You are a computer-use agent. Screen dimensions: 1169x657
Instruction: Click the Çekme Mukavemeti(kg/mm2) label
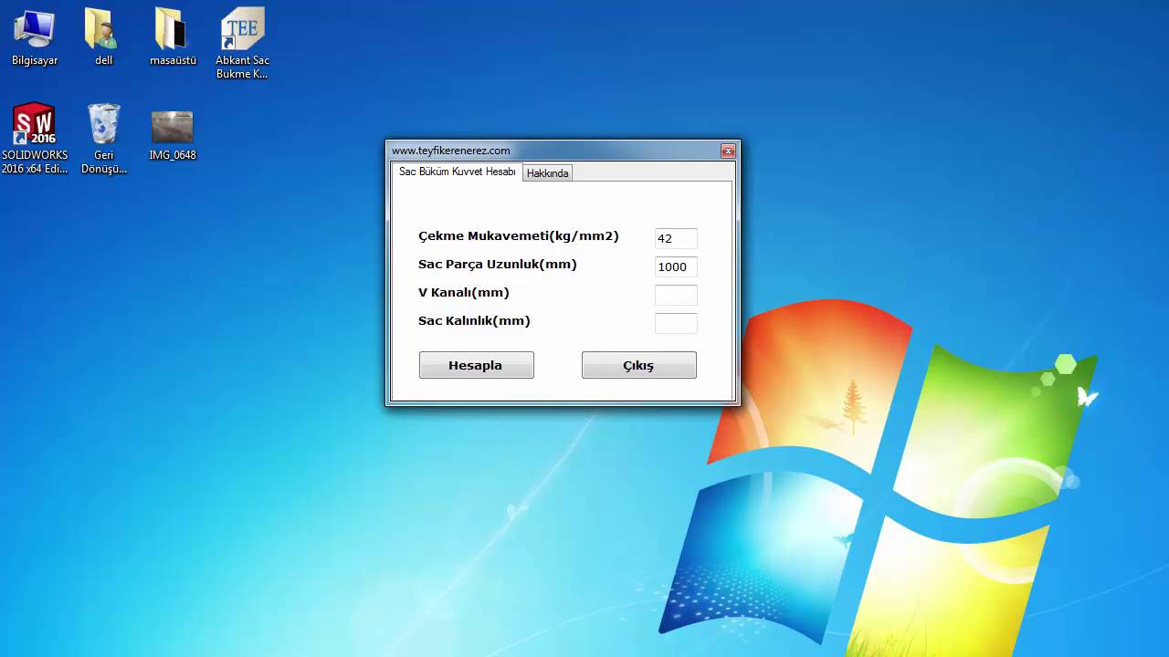519,236
